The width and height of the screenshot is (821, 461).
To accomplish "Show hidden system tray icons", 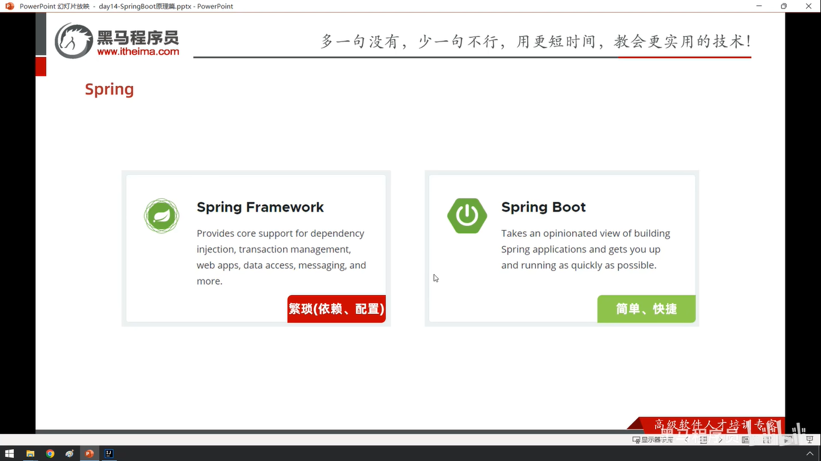I will point(810,454).
